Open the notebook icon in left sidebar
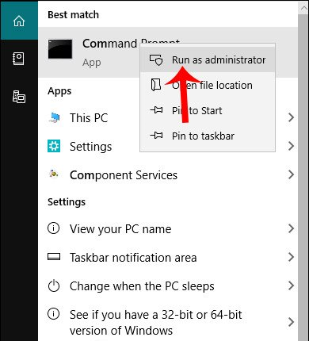 click(x=19, y=59)
